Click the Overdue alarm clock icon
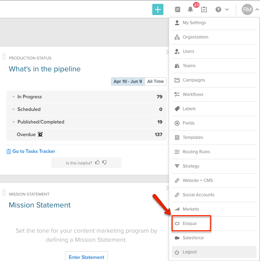This screenshot has height=261, width=260. coord(40,134)
